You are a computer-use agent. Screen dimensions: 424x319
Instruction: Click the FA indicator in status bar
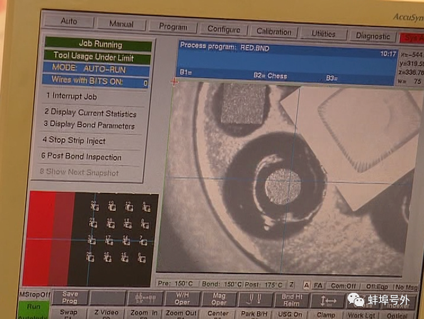click(318, 286)
